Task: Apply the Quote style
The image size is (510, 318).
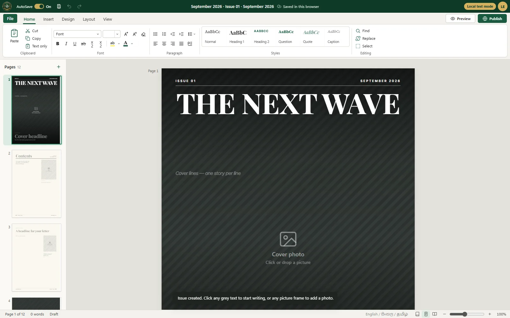Action: tap(311, 37)
